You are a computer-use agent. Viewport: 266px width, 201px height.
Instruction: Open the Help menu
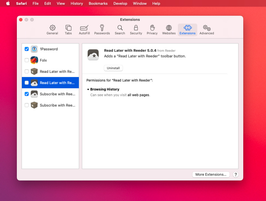point(156,3)
